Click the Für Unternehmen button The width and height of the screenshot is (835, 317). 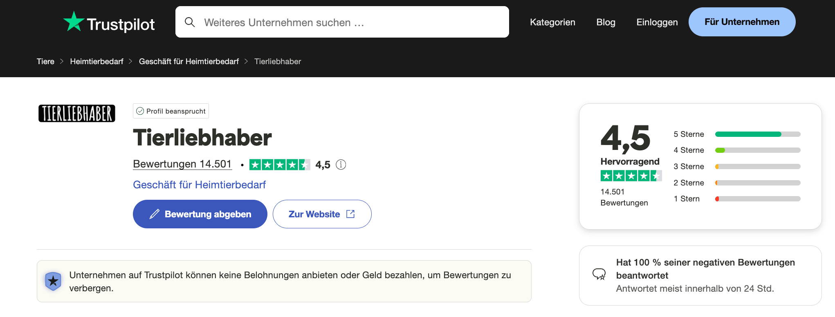coord(742,22)
